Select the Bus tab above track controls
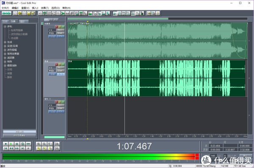254x168 pixels. [56, 20]
